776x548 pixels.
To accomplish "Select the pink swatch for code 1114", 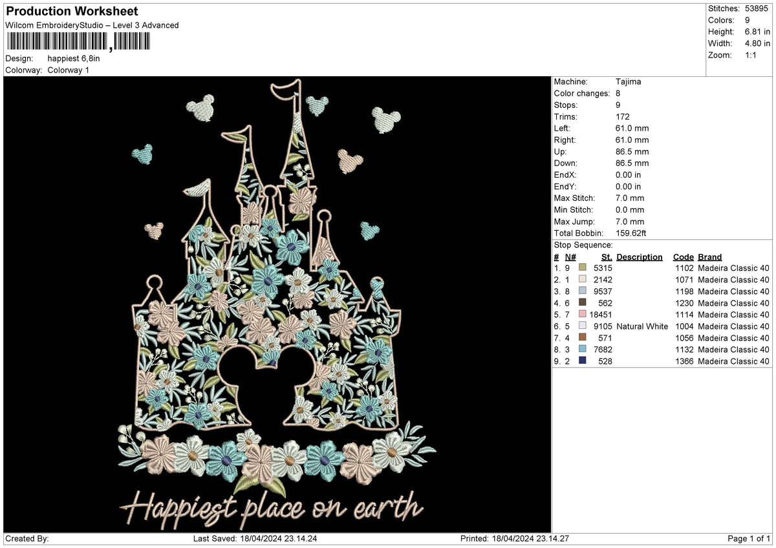I will pos(583,314).
